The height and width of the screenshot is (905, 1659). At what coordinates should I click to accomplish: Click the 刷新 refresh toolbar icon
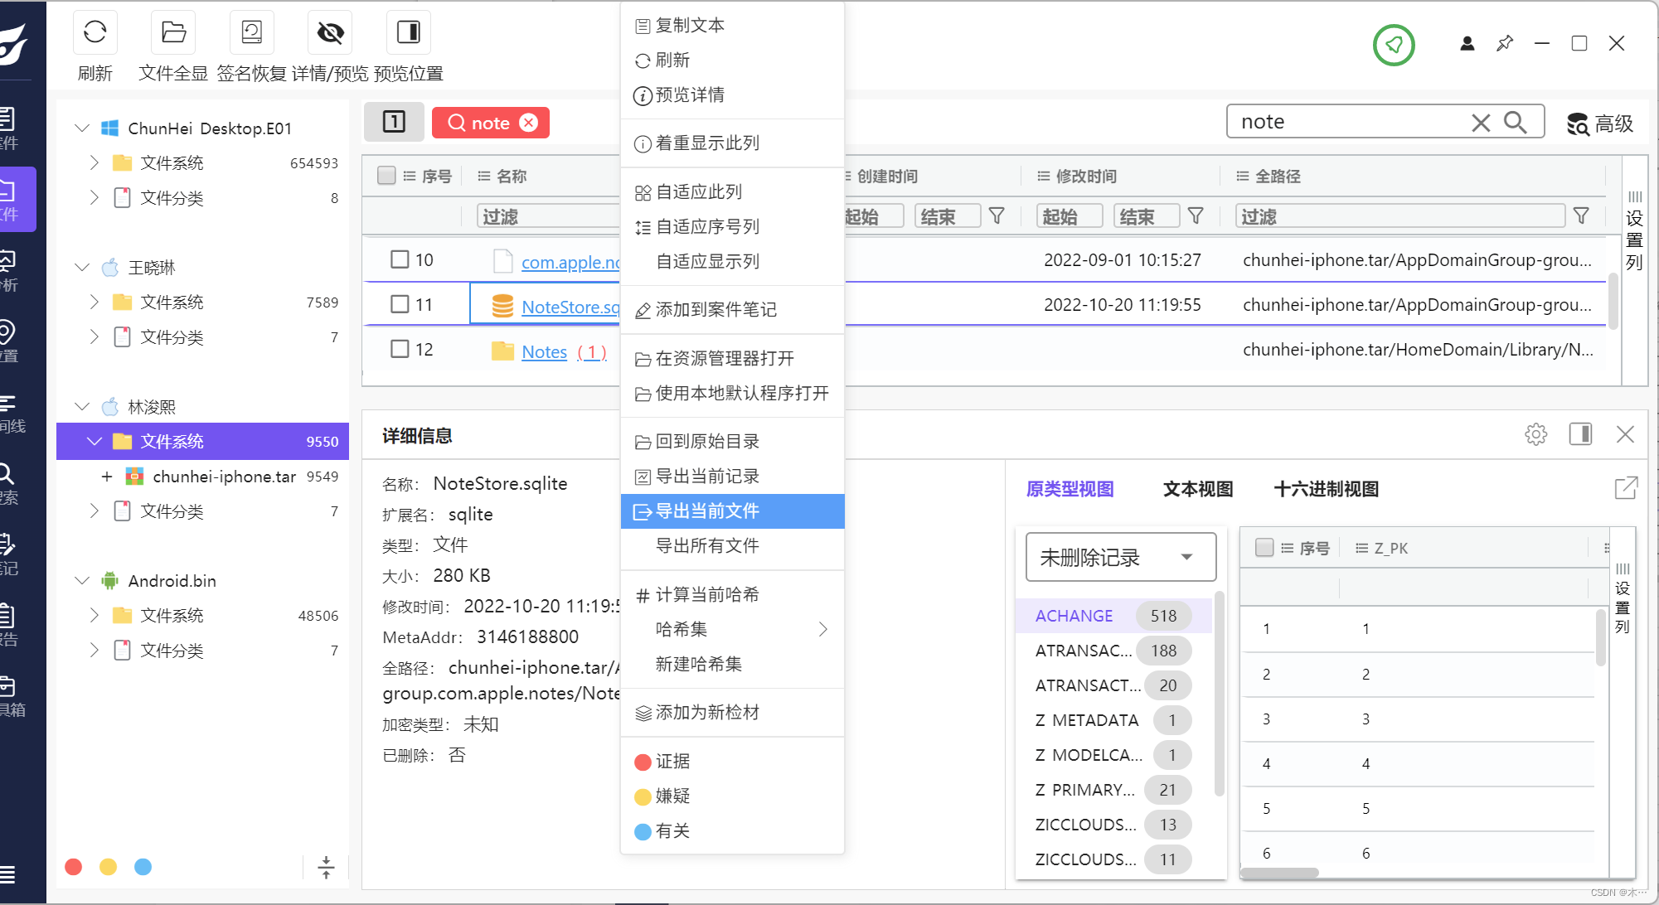tap(95, 33)
